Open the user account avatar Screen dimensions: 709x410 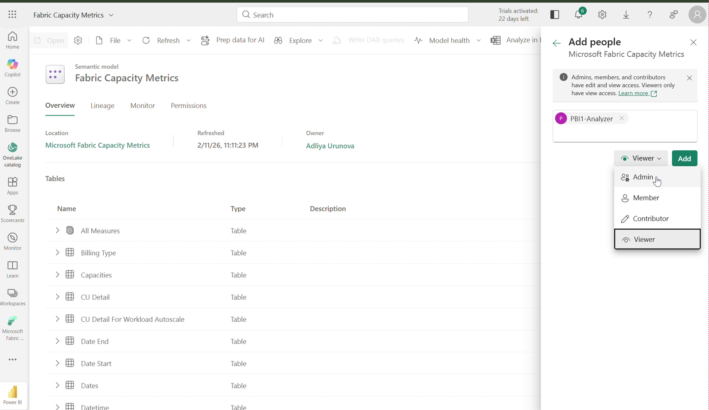697,15
